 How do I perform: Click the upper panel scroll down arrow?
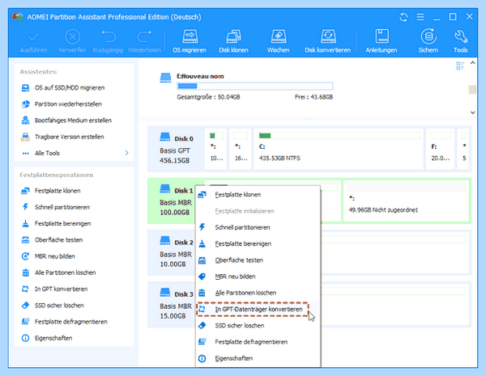(472, 112)
